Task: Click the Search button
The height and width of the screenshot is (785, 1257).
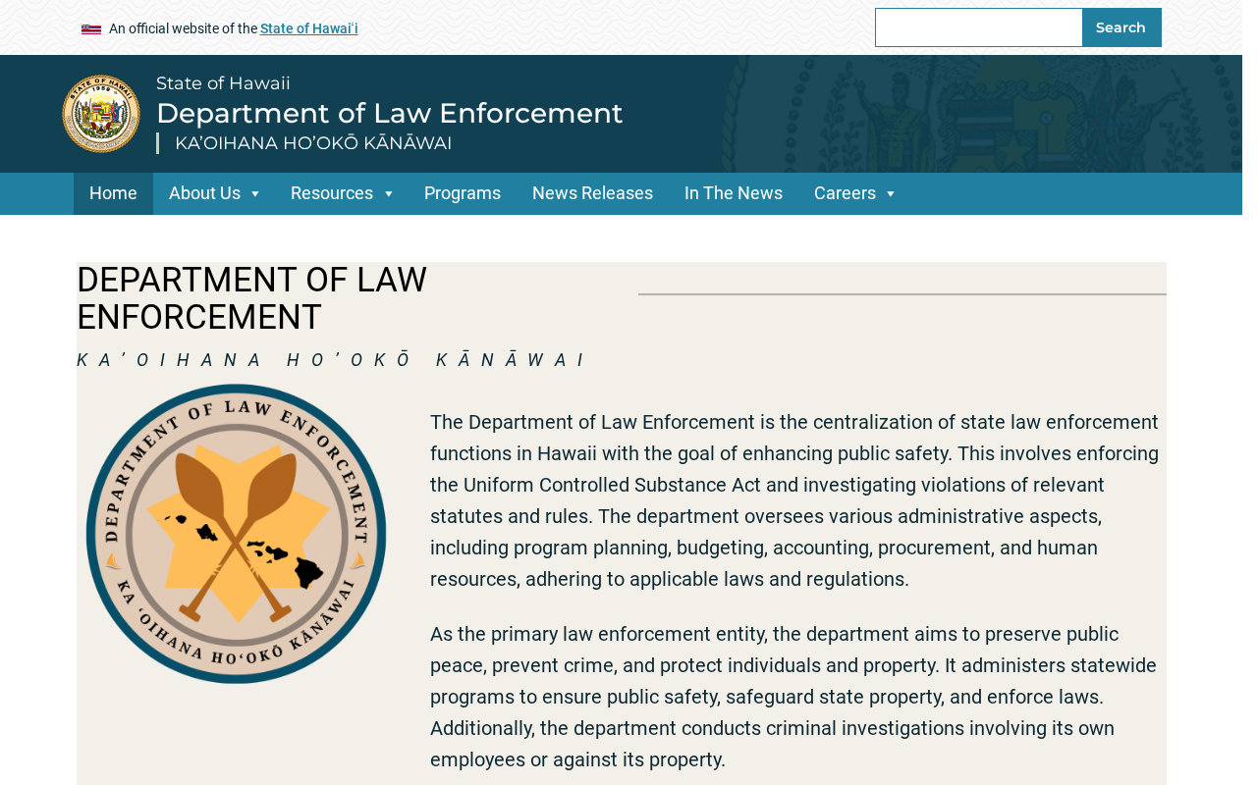Action: [x=1120, y=27]
